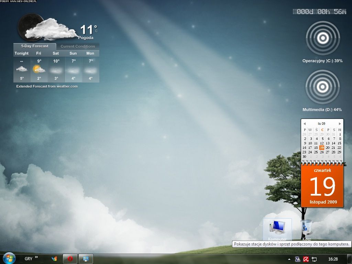Show hidden system tray icons
This screenshot has width=352, height=264.
[x=289, y=259]
